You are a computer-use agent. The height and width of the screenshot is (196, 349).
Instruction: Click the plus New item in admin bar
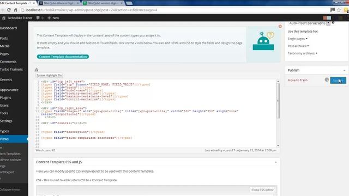(x=53, y=18)
